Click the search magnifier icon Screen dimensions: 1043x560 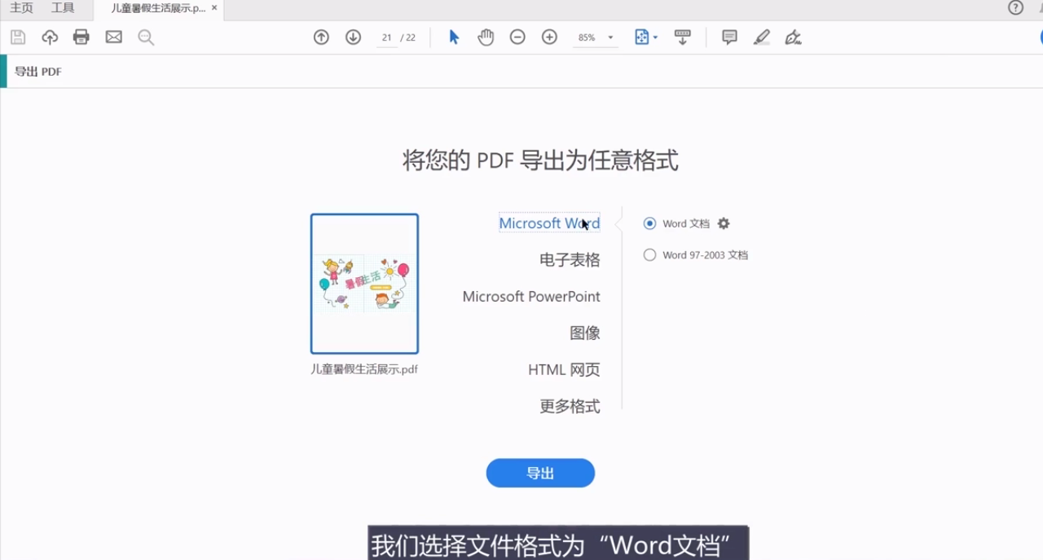click(x=146, y=37)
